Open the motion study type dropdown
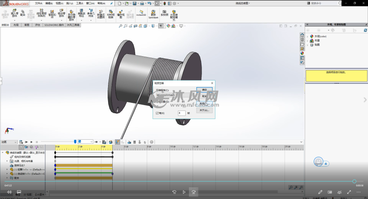Image resolution: width=368 pixels, height=199 pixels. (16, 142)
